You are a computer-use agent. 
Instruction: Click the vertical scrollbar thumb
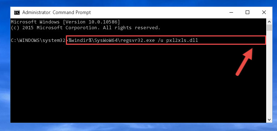[x=269, y=28]
